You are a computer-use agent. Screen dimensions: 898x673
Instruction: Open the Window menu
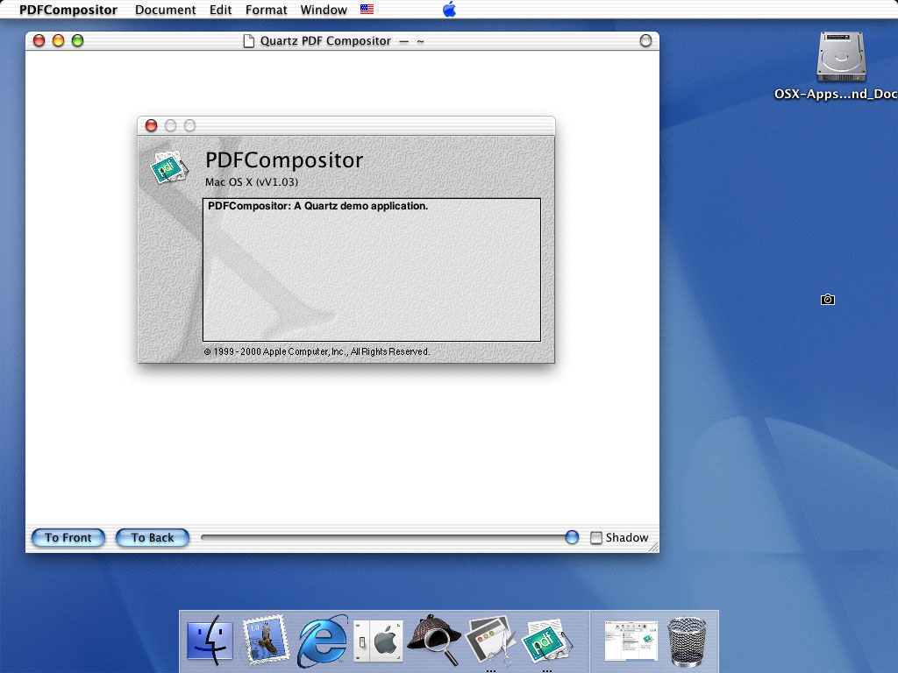pyautogui.click(x=324, y=10)
